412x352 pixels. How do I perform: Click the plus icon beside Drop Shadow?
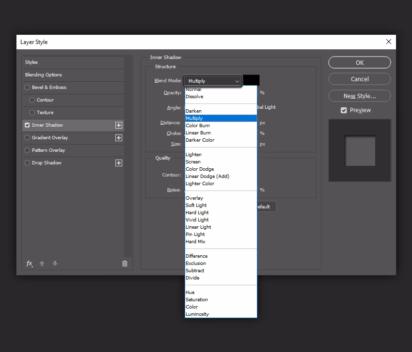[x=119, y=163]
